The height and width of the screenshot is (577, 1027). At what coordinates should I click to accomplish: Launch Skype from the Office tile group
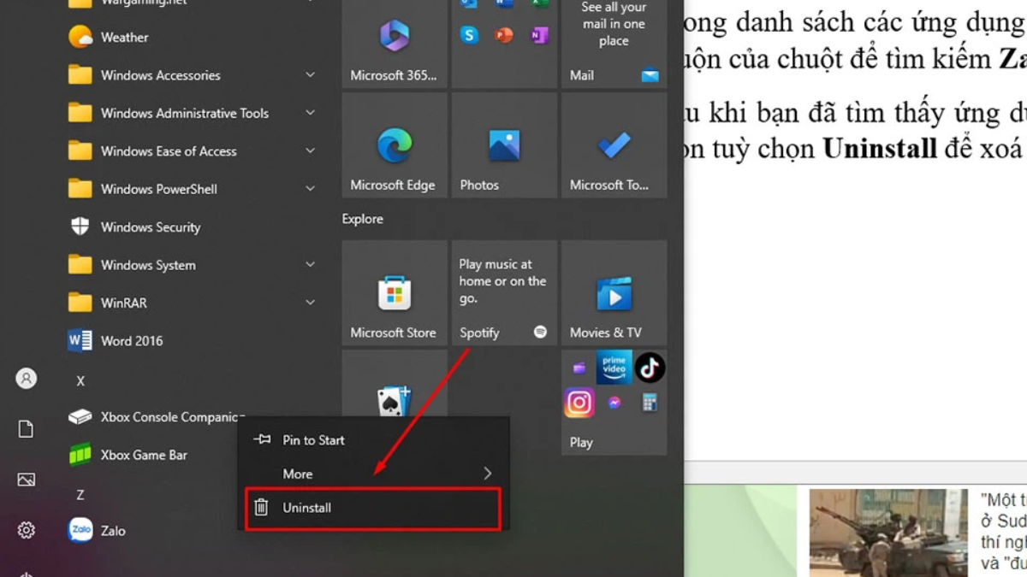(468, 35)
